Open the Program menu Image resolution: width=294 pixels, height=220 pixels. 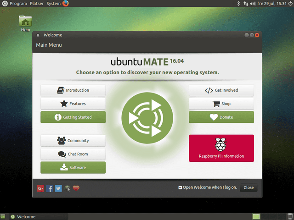(x=18, y=3)
